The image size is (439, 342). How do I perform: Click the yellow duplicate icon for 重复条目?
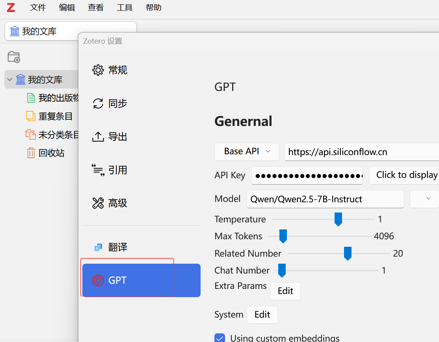click(31, 116)
